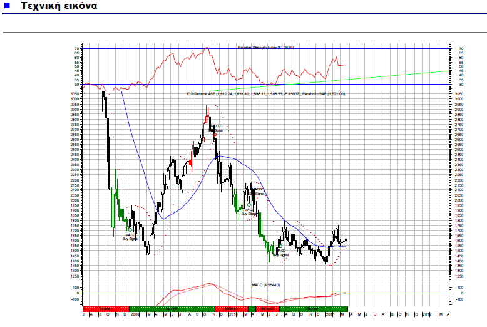Click the 2800 value on the left price axis
The width and height of the screenshot is (487, 327).
(x=75, y=120)
